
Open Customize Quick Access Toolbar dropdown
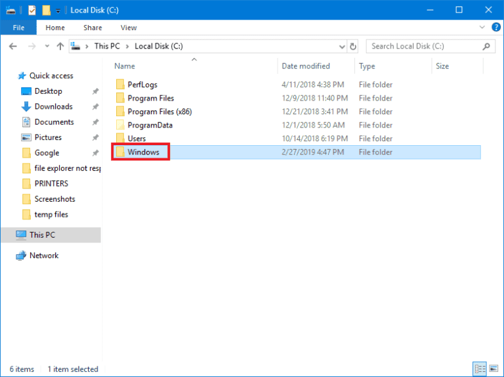tap(58, 11)
